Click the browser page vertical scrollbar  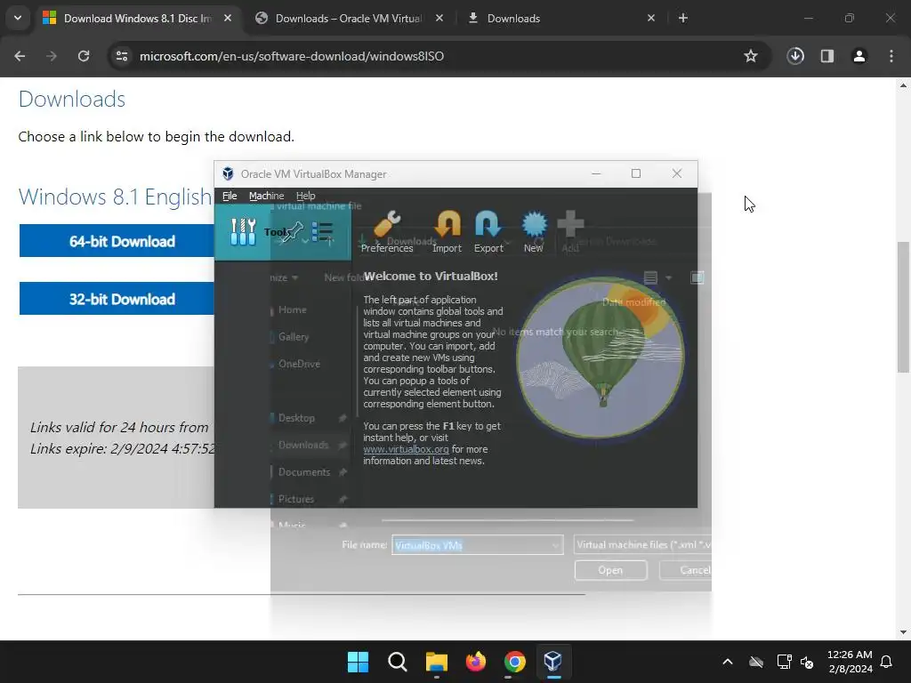pyautogui.click(x=903, y=307)
